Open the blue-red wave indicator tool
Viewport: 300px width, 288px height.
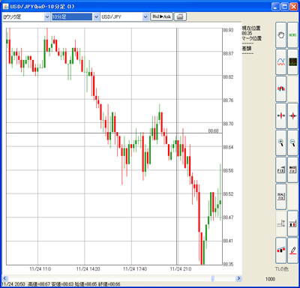(x=281, y=61)
